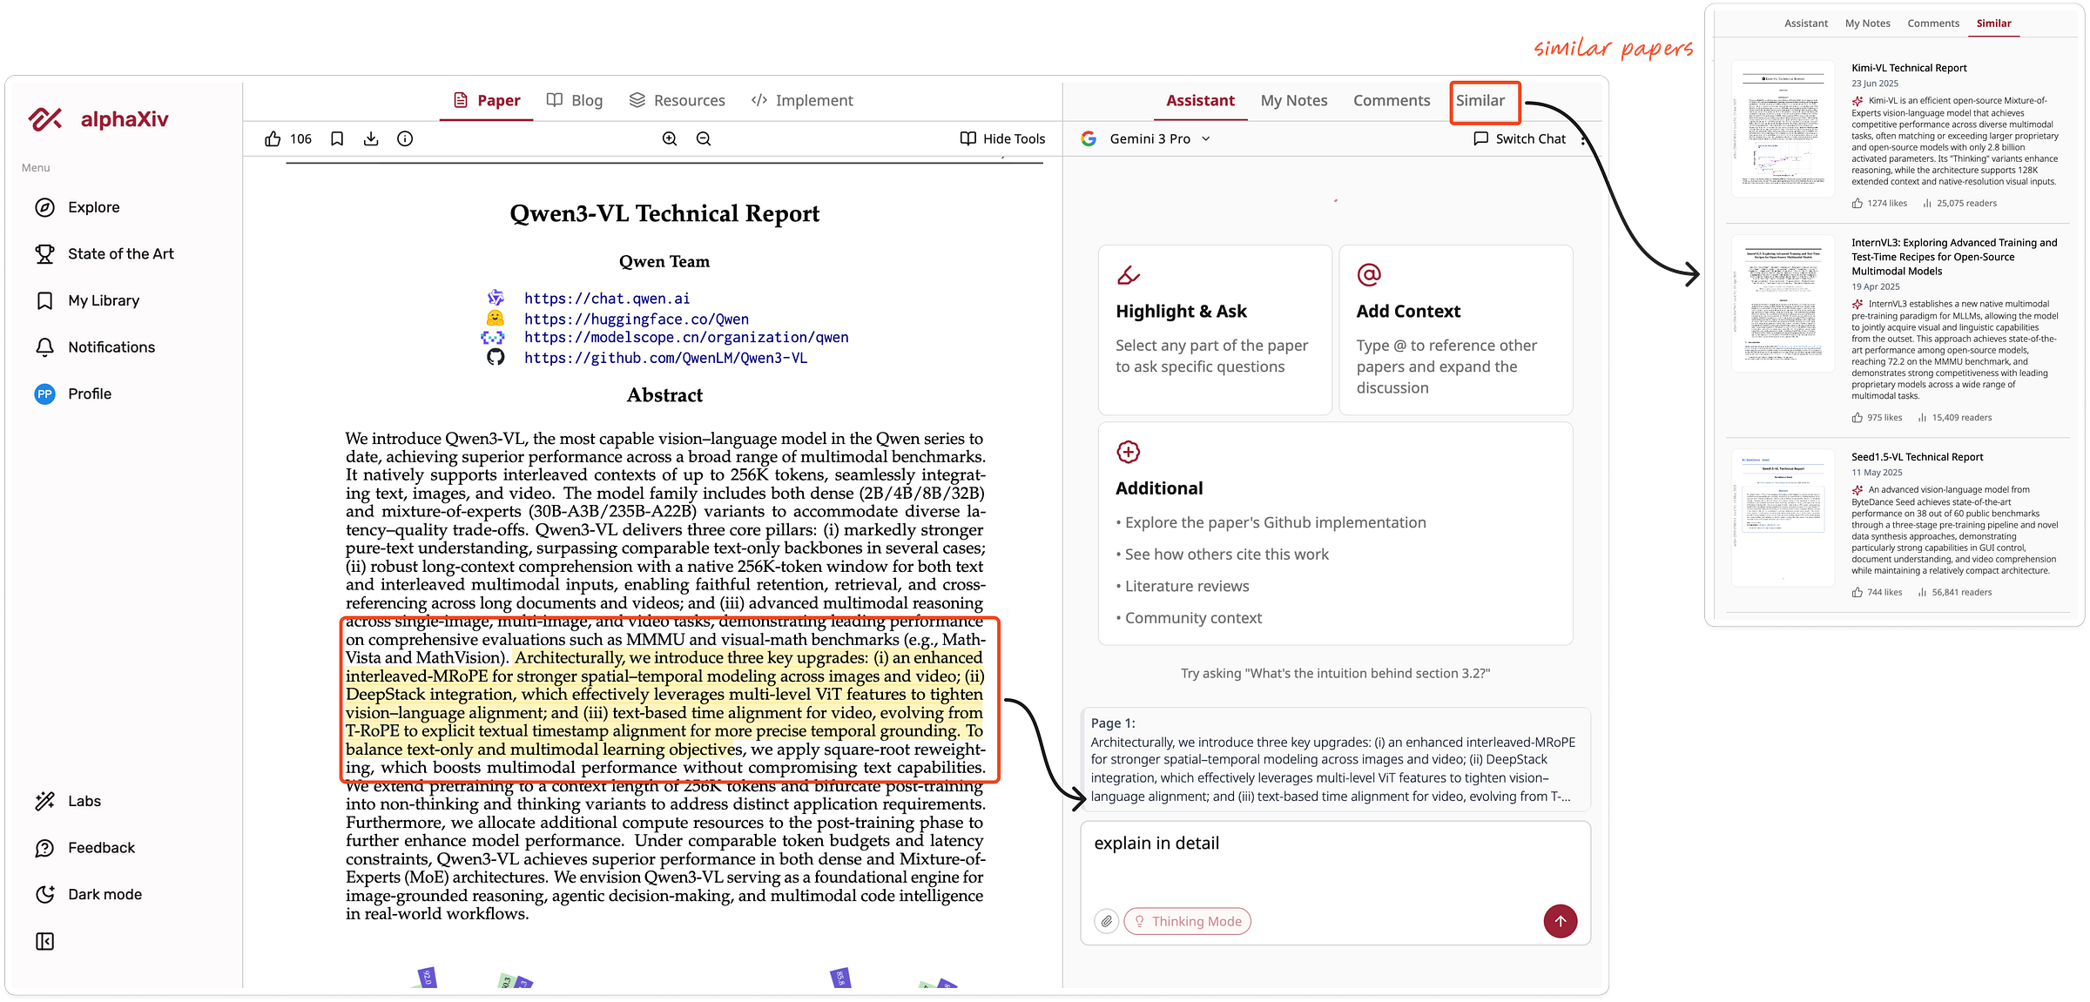The width and height of the screenshot is (2090, 1002).
Task: Click the thumbs-up like icon
Action: [273, 139]
